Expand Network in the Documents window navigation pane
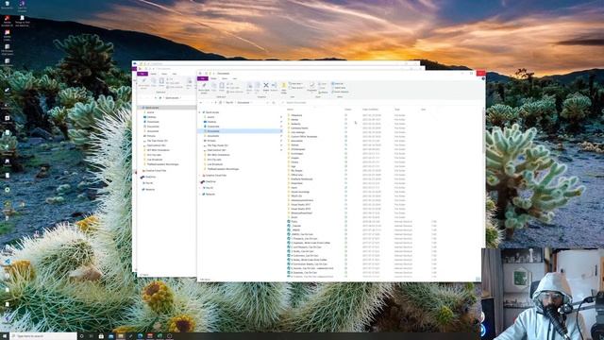Image resolution: width=604 pixels, height=340 pixels. click(x=200, y=195)
